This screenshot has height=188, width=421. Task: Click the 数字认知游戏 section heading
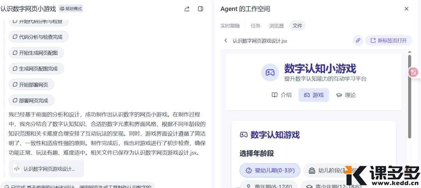[x=275, y=135]
